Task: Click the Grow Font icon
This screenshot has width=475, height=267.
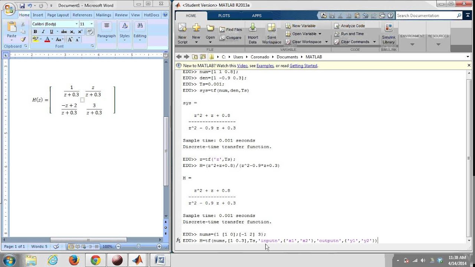Action: (71, 39)
